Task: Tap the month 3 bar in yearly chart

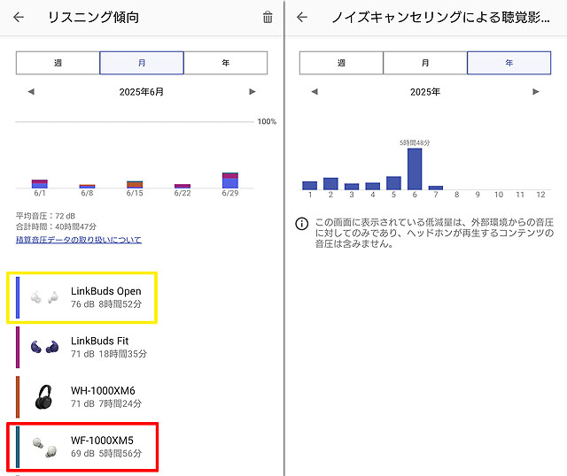Action: (x=352, y=187)
